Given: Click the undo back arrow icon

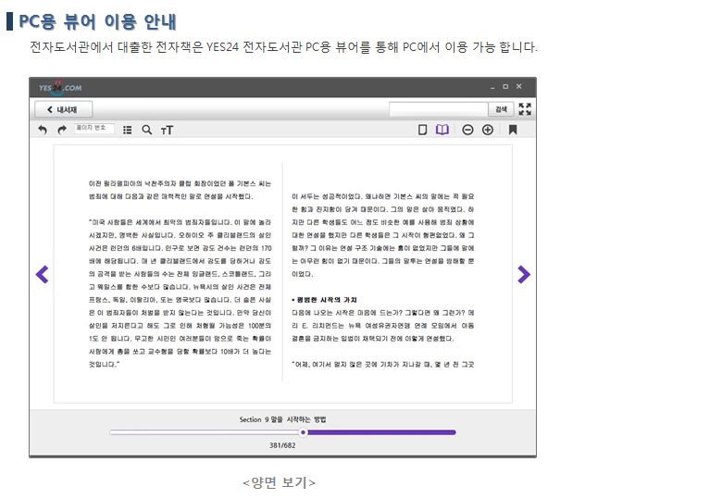Looking at the screenshot, I should coord(43,131).
